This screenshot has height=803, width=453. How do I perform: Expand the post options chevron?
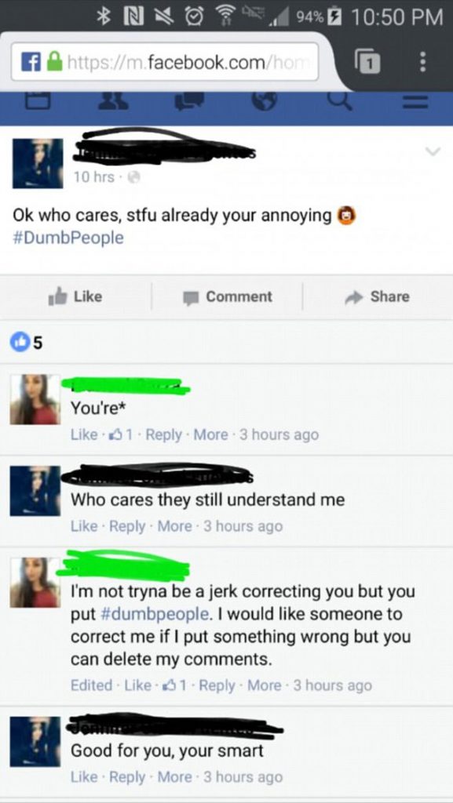click(433, 151)
